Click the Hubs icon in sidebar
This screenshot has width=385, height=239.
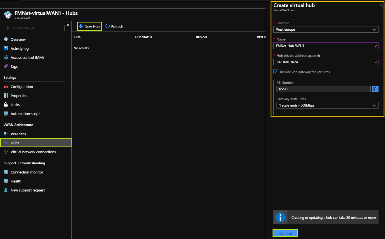pos(6,143)
